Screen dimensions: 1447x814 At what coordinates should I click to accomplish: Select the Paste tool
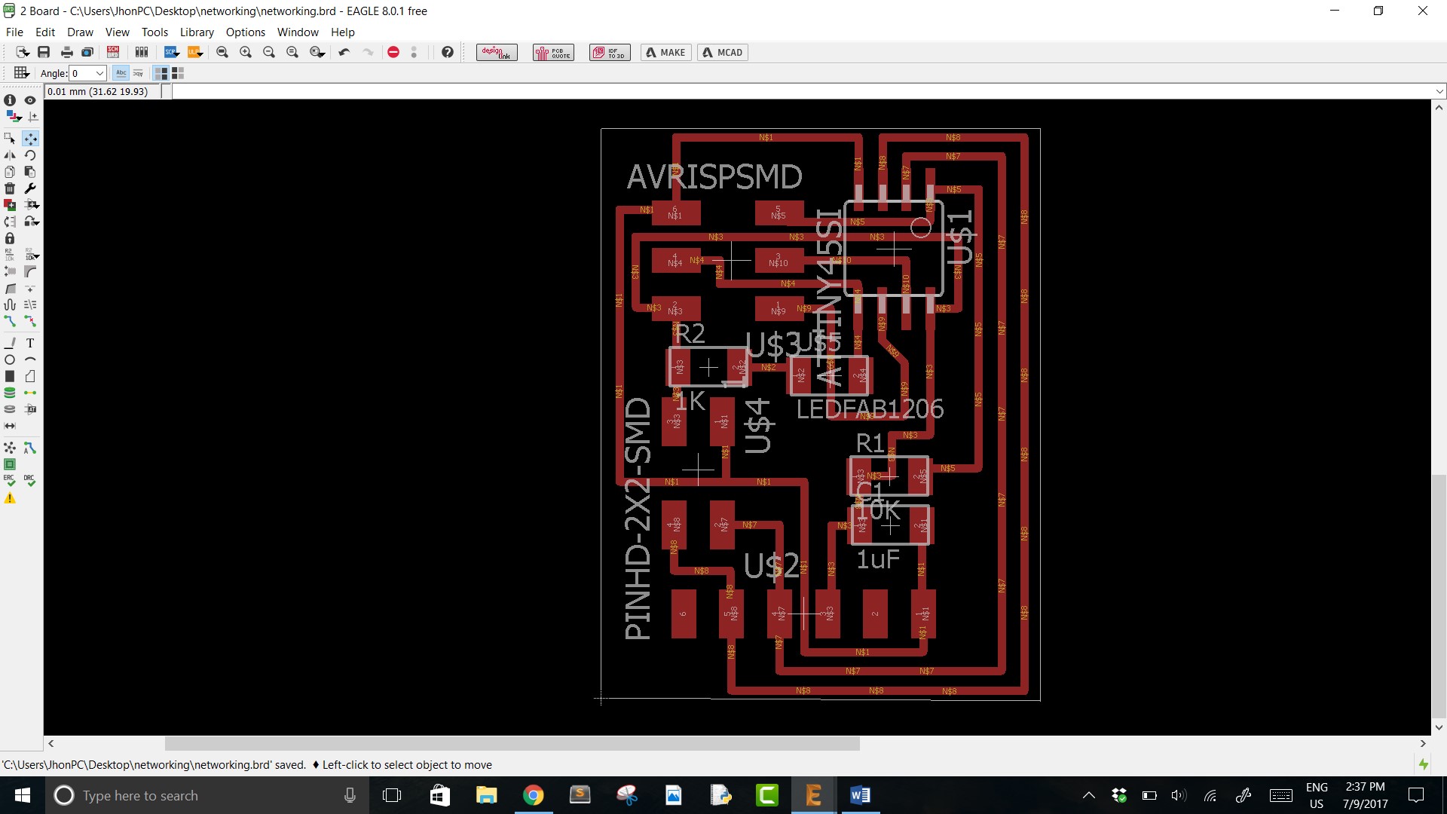[x=31, y=171]
